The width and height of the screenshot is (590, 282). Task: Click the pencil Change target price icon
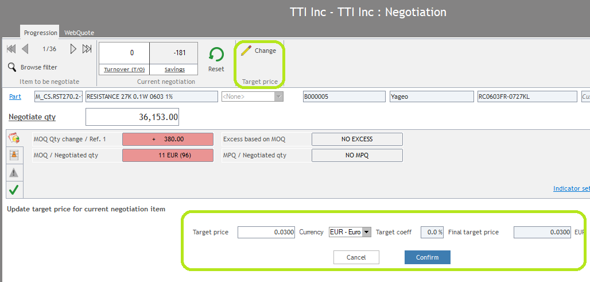[x=246, y=51]
